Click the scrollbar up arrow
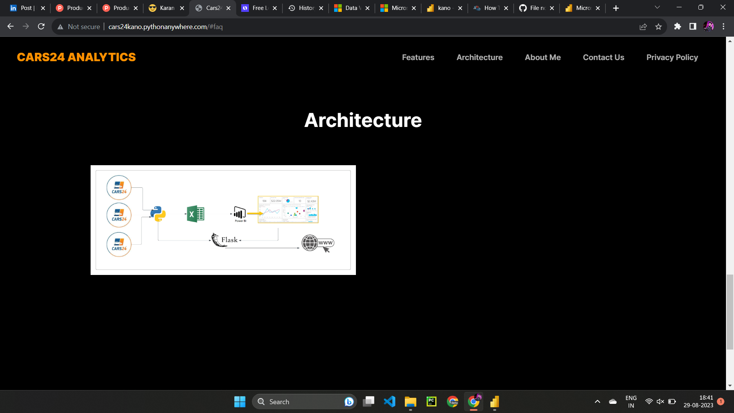The image size is (734, 413). coord(730,41)
